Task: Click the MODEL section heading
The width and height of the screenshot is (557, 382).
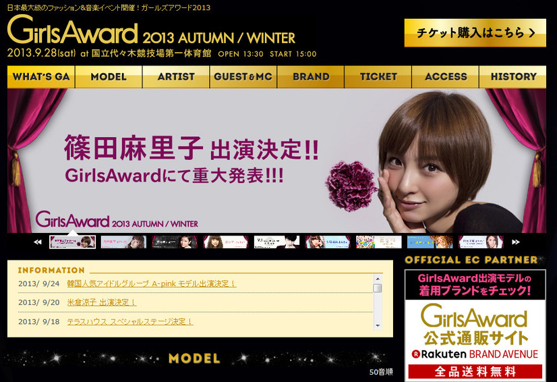Action: [194, 358]
